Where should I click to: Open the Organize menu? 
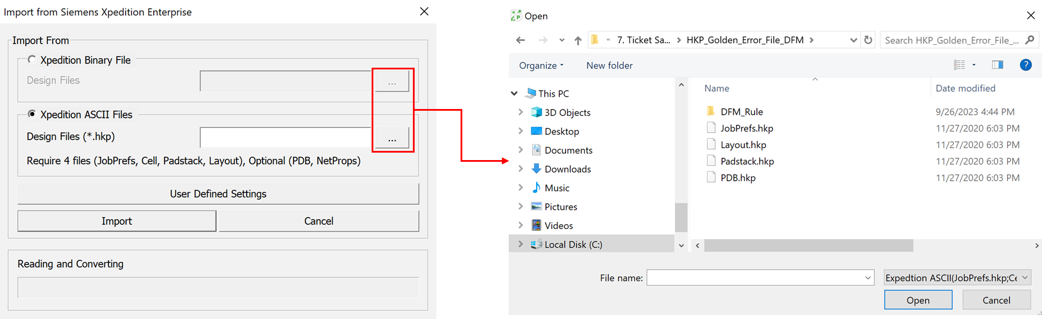541,65
